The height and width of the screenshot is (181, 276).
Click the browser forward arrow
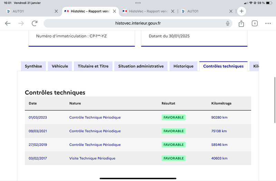click(x=21, y=23)
